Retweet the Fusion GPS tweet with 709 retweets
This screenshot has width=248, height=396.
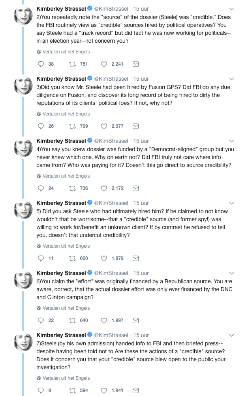tap(72, 126)
